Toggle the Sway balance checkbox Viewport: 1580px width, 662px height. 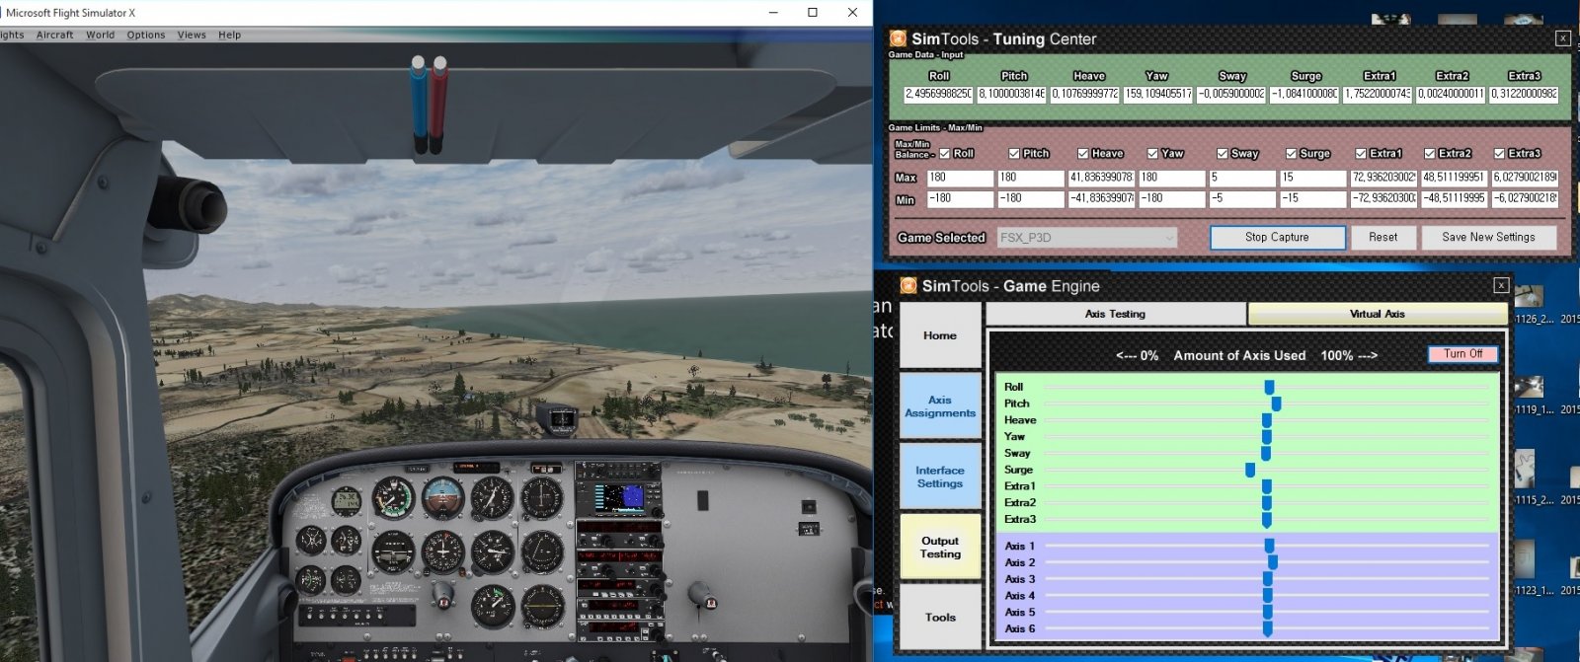pos(1223,153)
